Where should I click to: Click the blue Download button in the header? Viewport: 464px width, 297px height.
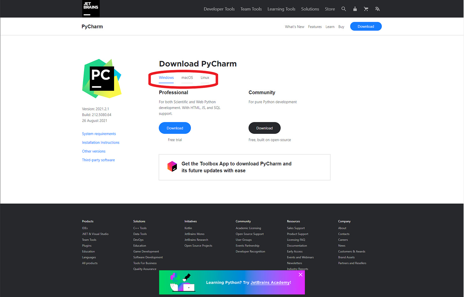366,26
